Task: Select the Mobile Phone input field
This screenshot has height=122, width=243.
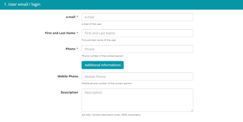Action: (x=137, y=76)
